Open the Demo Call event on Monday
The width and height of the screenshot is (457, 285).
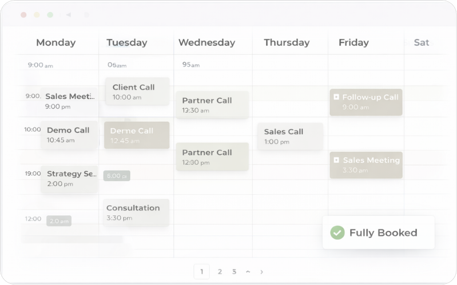click(69, 135)
